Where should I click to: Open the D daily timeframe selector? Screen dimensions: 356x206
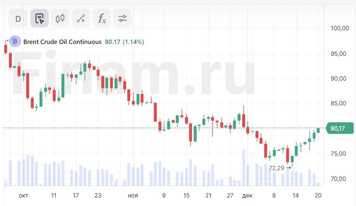pyautogui.click(x=18, y=18)
